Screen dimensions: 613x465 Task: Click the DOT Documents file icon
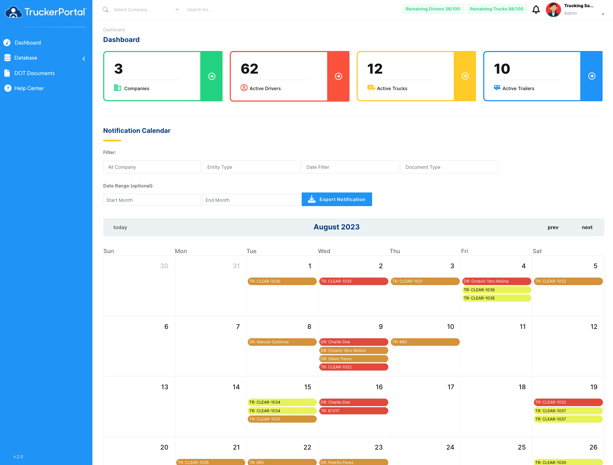7,73
